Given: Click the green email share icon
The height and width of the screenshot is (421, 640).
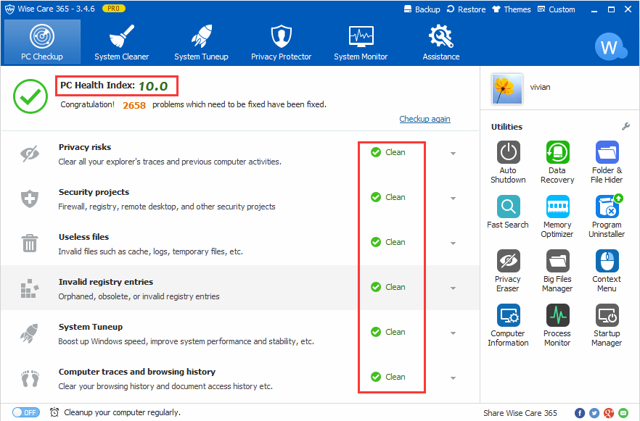Looking at the screenshot, I should (x=623, y=413).
